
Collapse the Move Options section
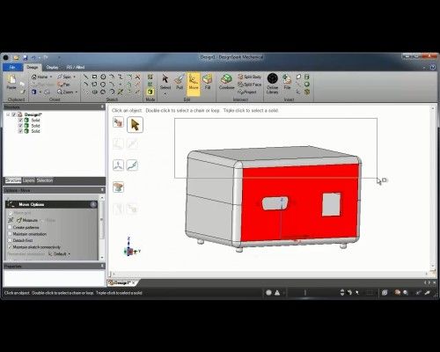(93, 204)
